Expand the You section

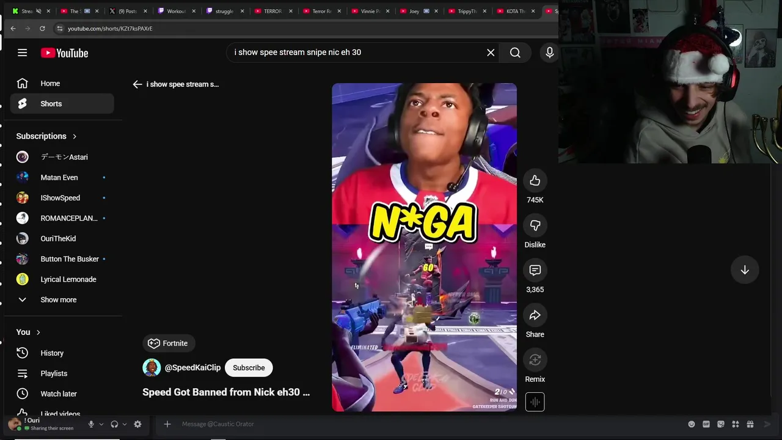(28, 332)
